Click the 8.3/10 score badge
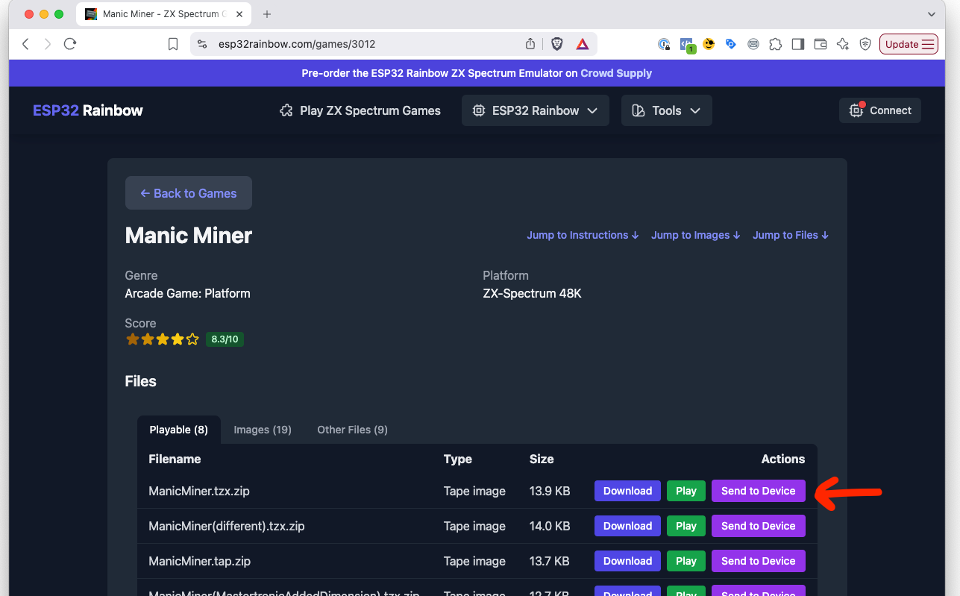This screenshot has height=596, width=960. click(x=225, y=339)
